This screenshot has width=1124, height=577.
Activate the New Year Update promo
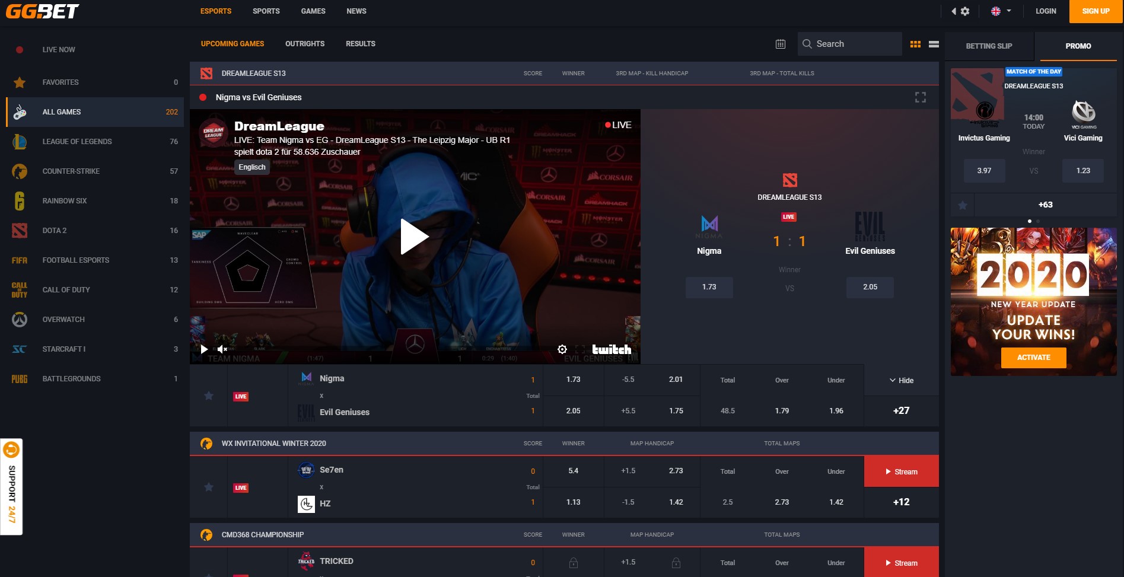(x=1033, y=358)
